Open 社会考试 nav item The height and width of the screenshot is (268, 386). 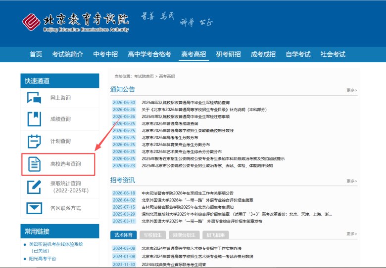[333, 54]
